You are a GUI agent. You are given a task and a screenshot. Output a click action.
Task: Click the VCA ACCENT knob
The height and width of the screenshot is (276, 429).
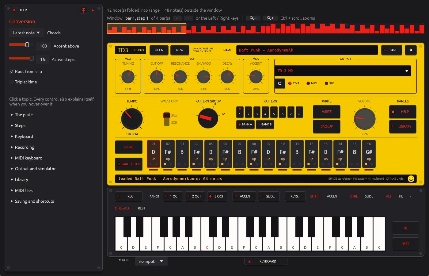[x=256, y=77]
